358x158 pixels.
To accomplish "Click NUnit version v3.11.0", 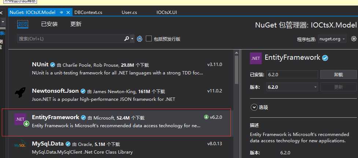I will [x=215, y=65].
